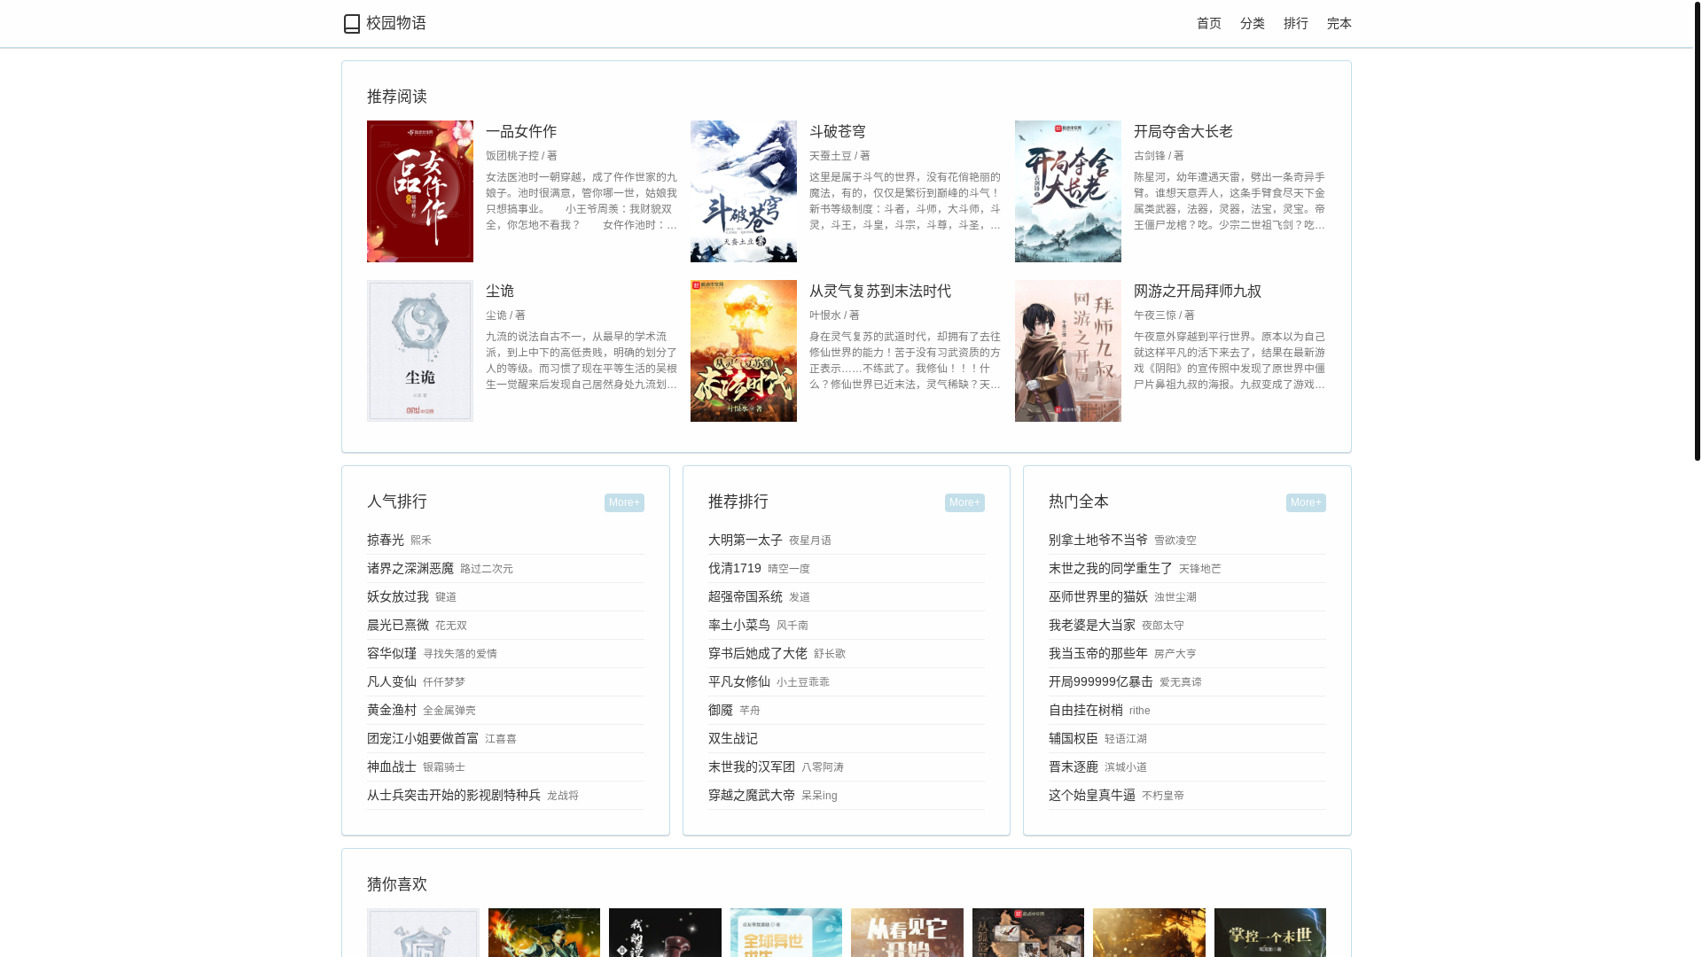The height and width of the screenshot is (957, 1702).
Task: Open the 斗破苍穹 book cover
Action: pos(744,191)
